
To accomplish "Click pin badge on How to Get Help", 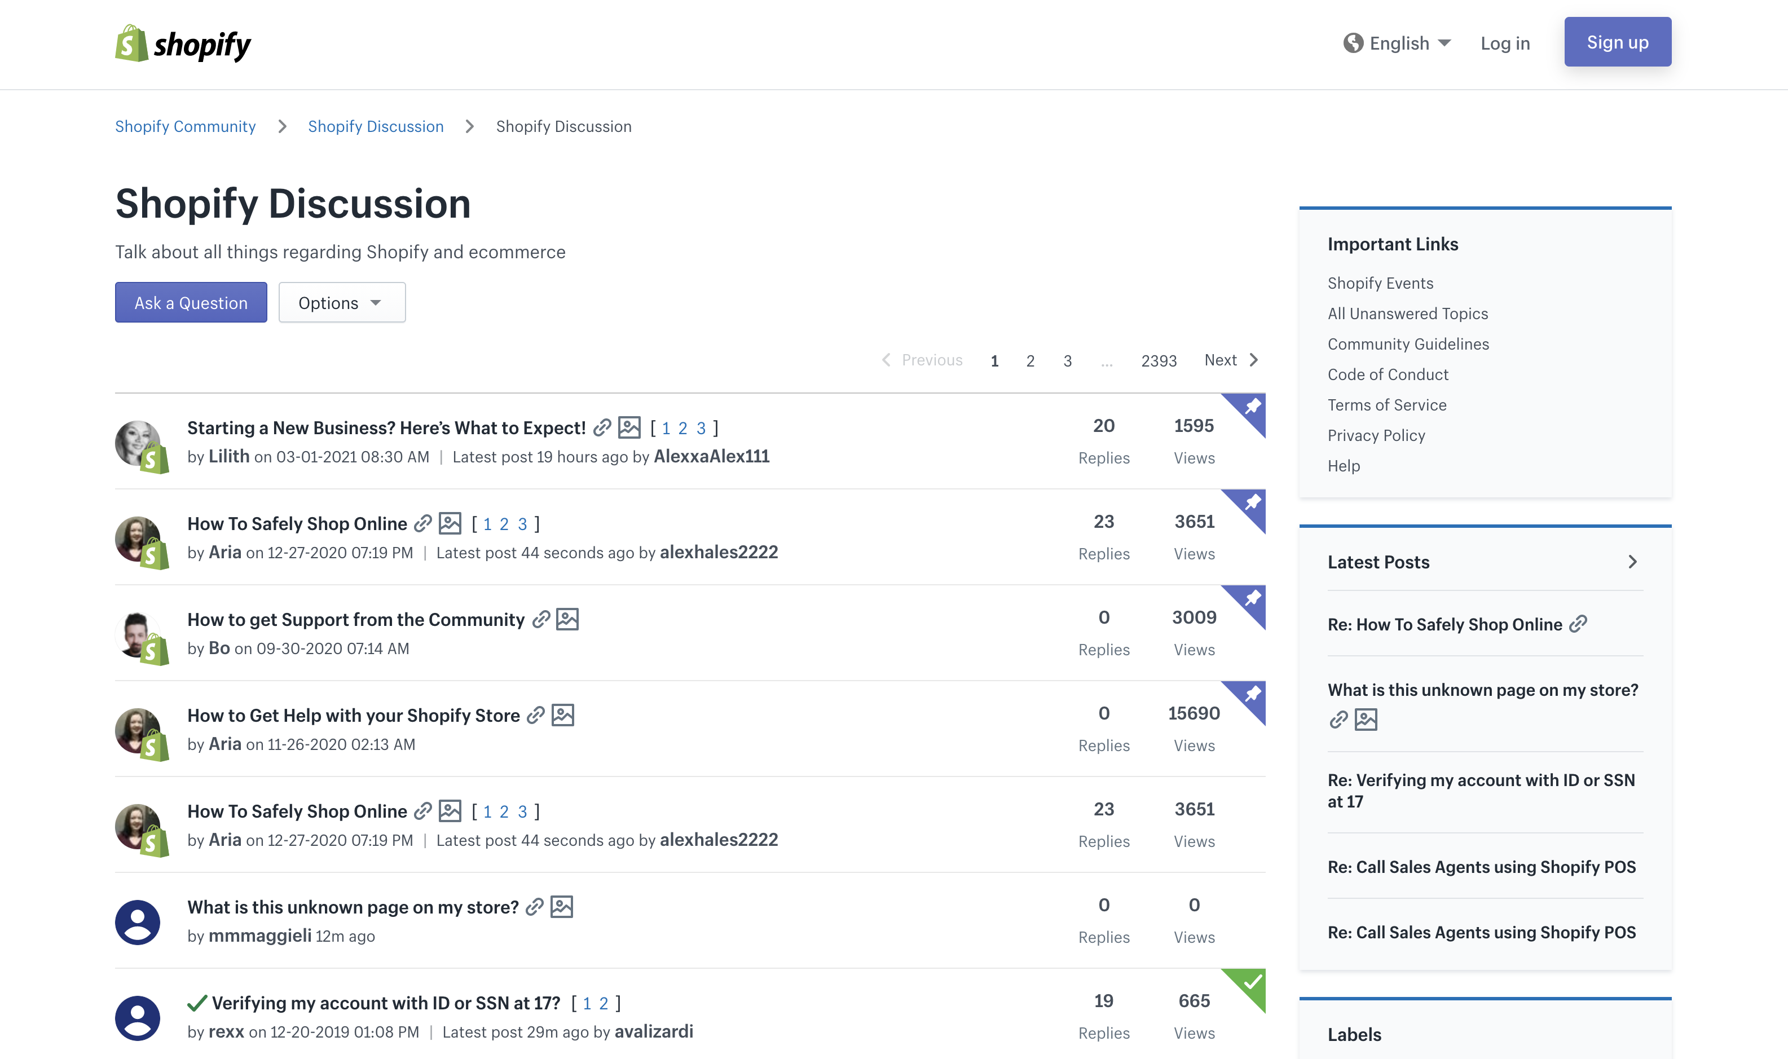I will coord(1252,694).
